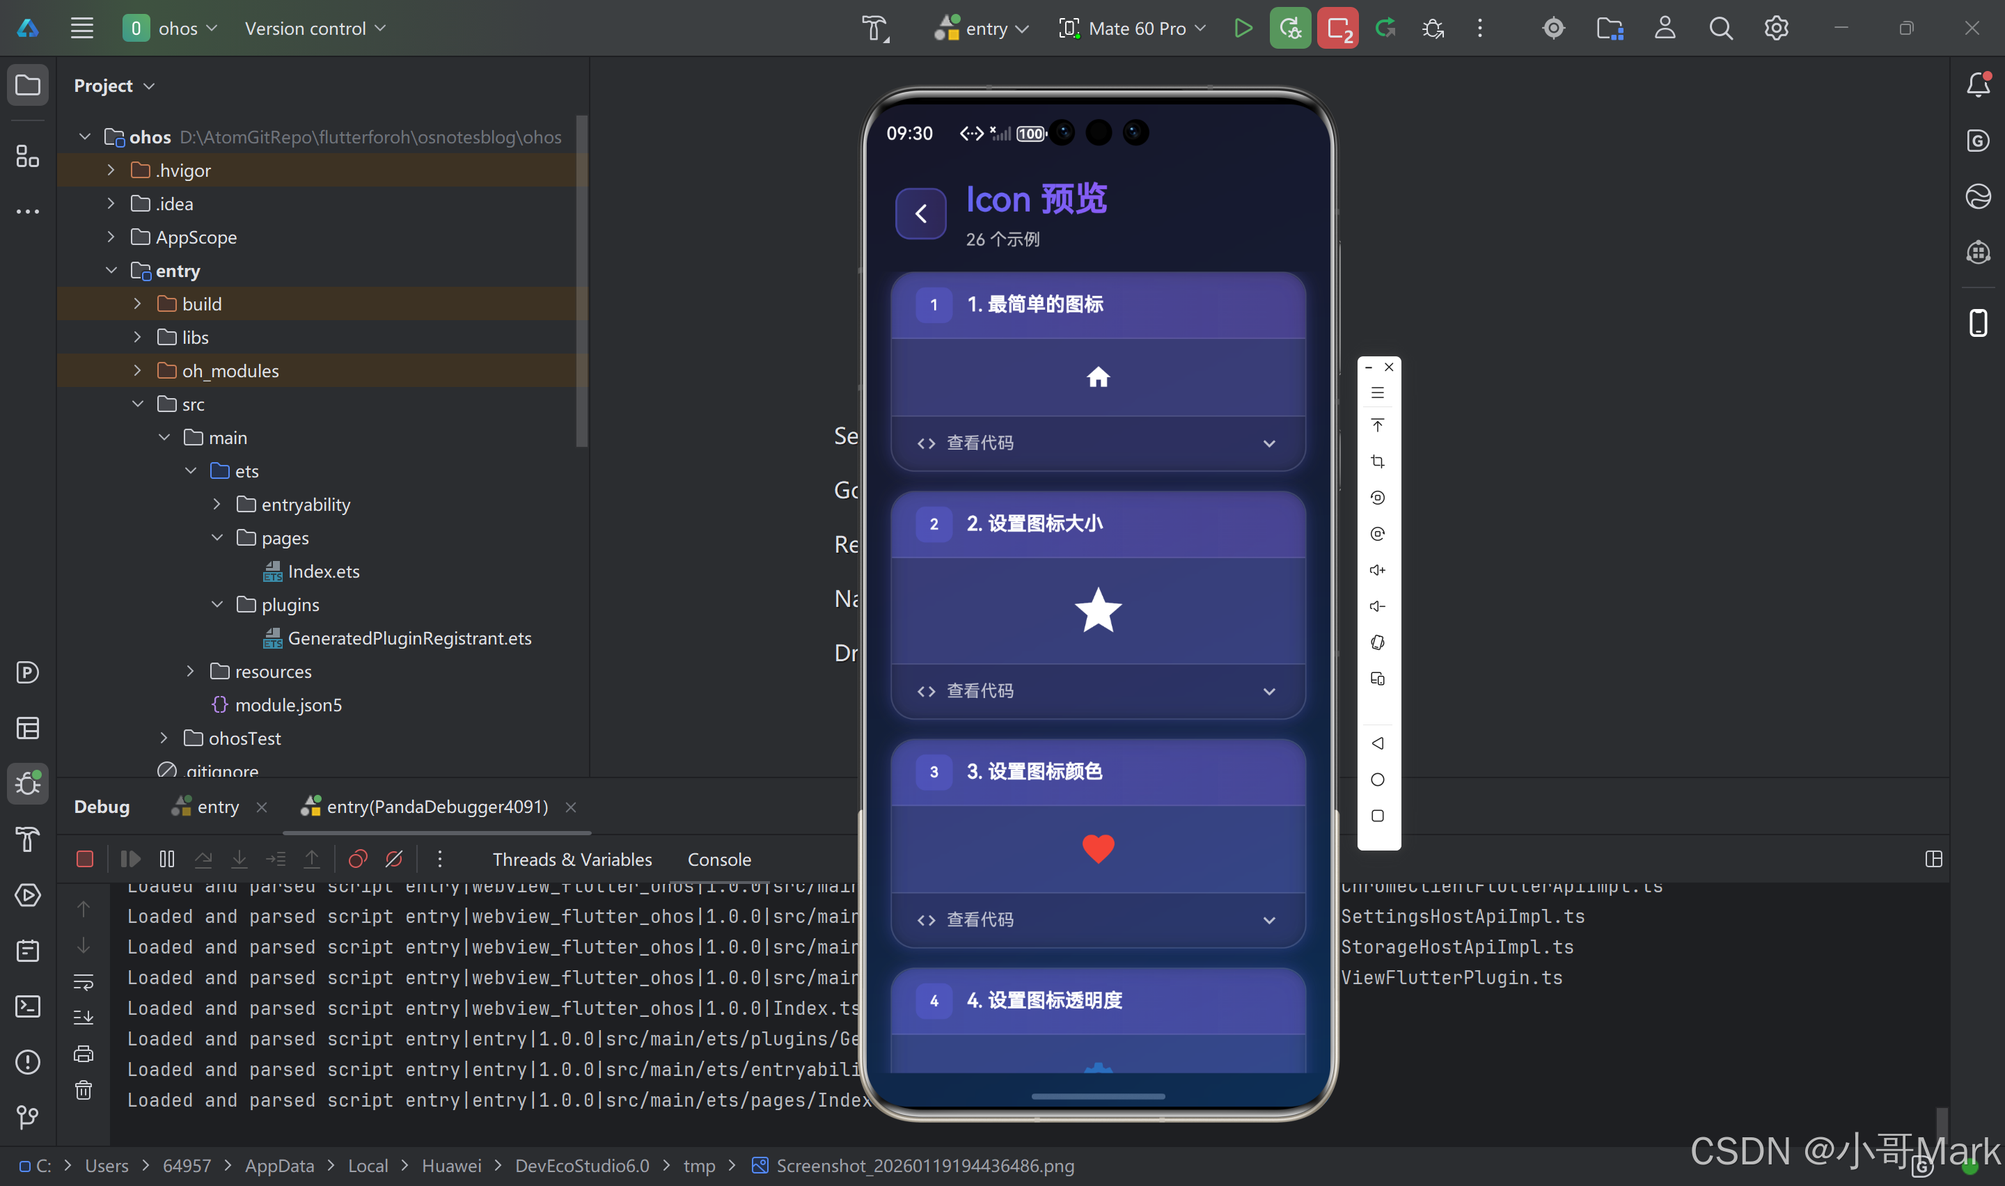Click View Breakpoints icon in debugger
This screenshot has width=2005, height=1186.
click(x=357, y=859)
